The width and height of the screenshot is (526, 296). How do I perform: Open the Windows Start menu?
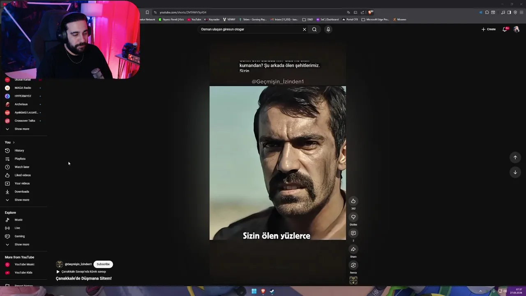coord(254,291)
